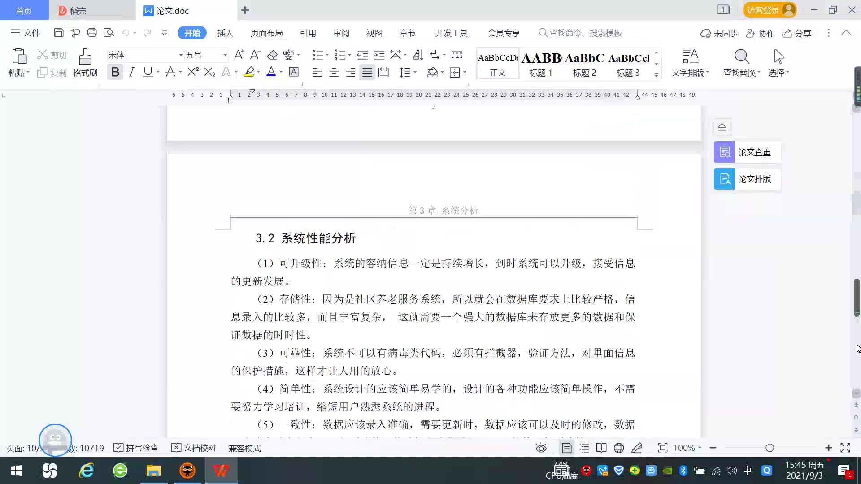
Task: Open the 页面布局 ribbon tab
Action: [266, 33]
